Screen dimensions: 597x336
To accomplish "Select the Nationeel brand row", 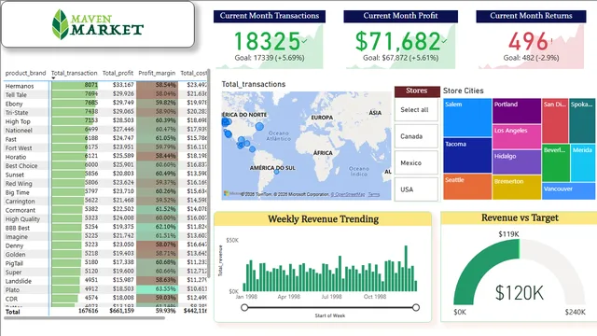I will tap(105, 130).
